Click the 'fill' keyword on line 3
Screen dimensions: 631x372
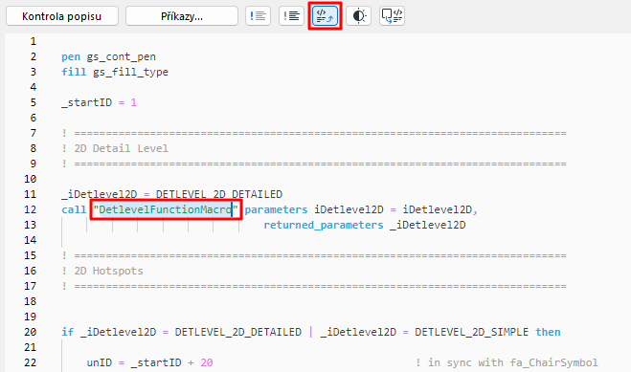tap(74, 73)
